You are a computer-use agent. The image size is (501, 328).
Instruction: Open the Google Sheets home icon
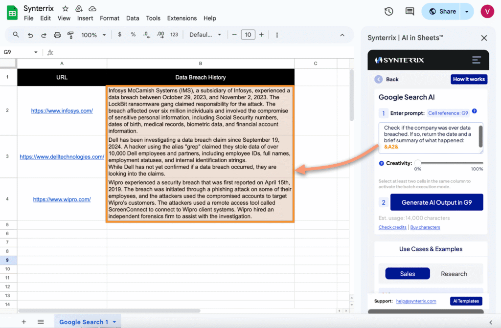click(12, 13)
